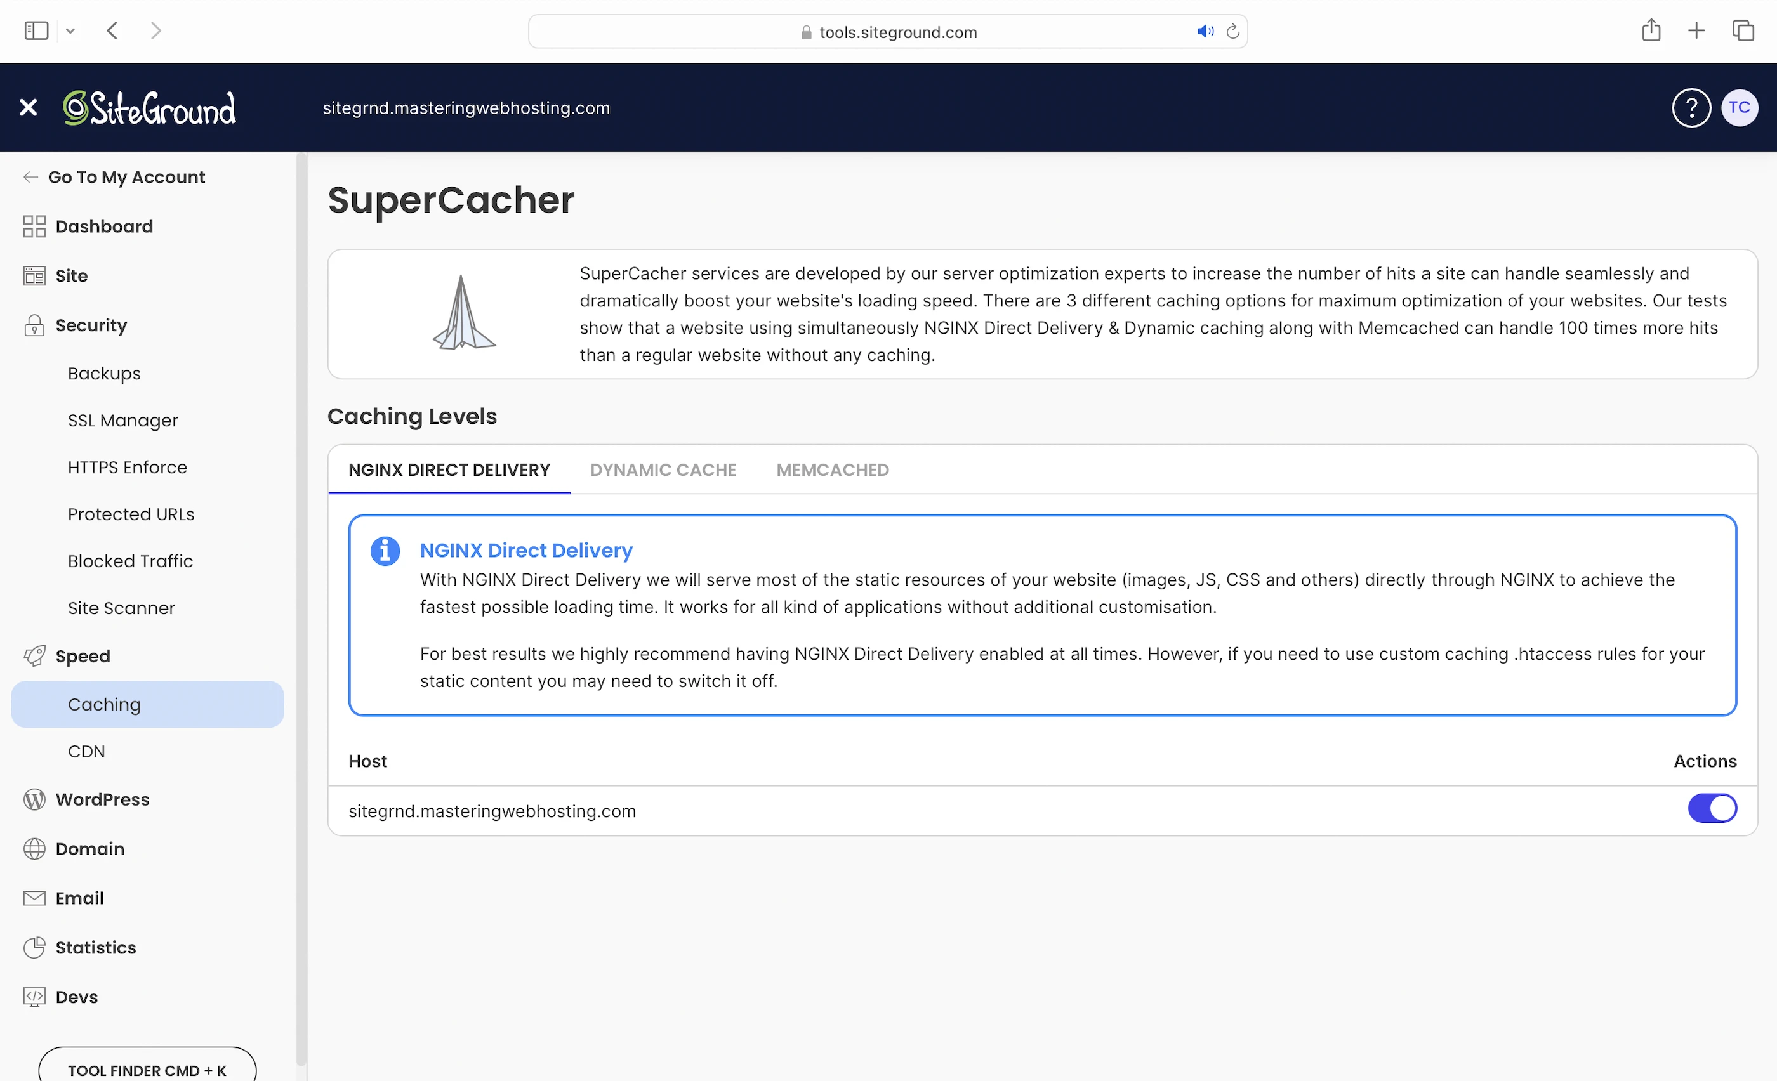The width and height of the screenshot is (1777, 1081).
Task: Expand the Domain sidebar section
Action: click(89, 848)
